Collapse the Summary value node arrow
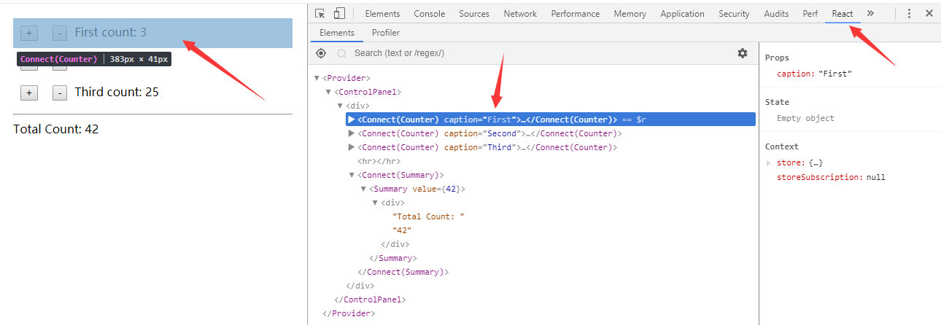Viewport: 941px width, 325px height. coord(363,189)
